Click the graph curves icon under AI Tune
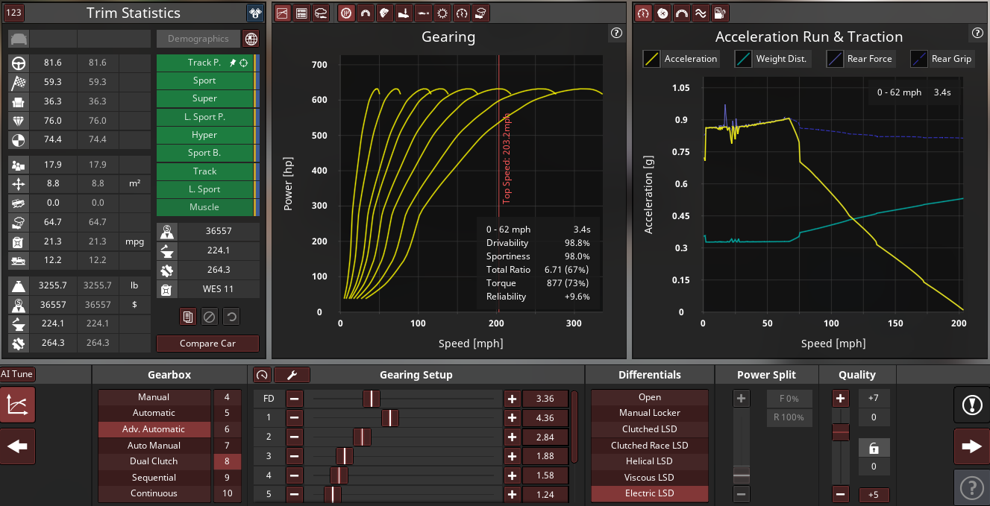Viewport: 990px width, 506px height. [x=17, y=405]
